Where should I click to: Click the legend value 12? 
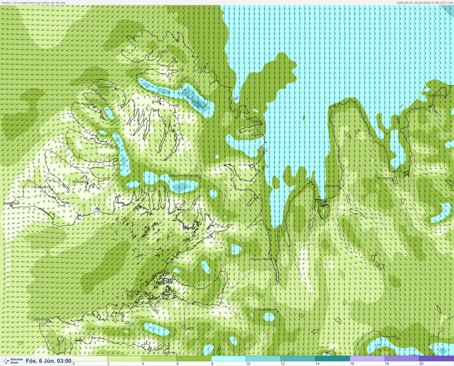283,364
